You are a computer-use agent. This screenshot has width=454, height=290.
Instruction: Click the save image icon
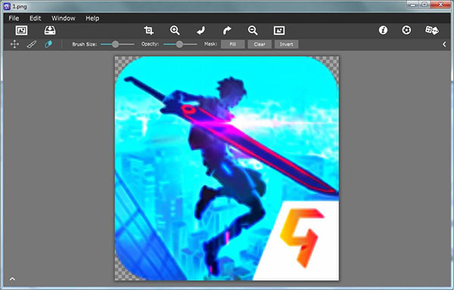[50, 30]
